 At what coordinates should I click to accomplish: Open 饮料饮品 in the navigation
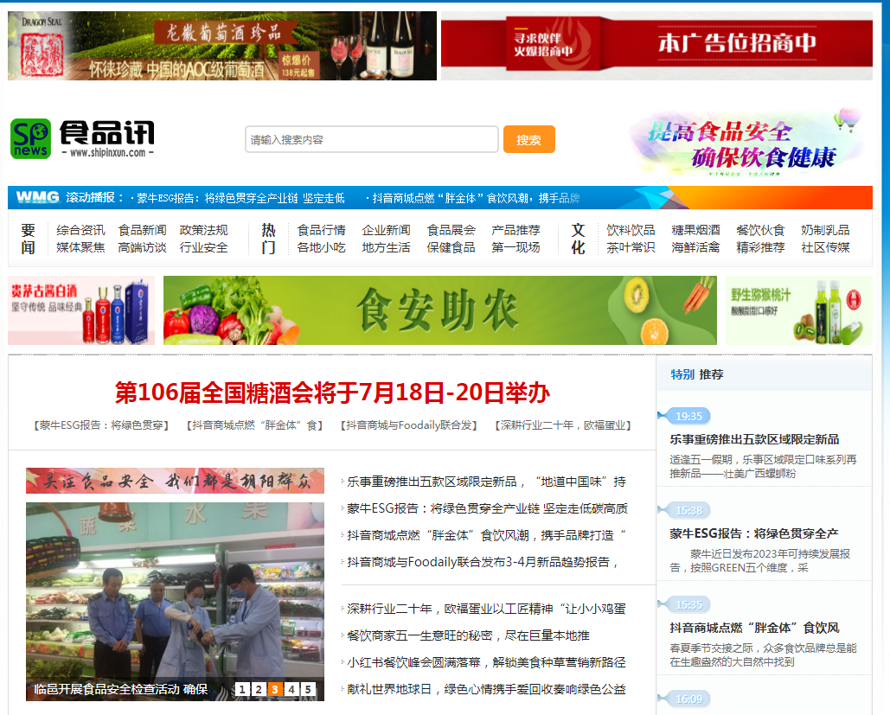point(631,230)
